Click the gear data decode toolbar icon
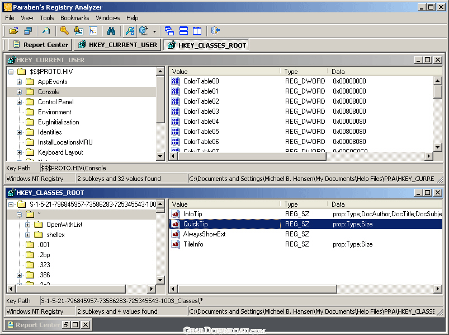Image resolution: width=449 pixels, height=335 pixels. (x=144, y=30)
